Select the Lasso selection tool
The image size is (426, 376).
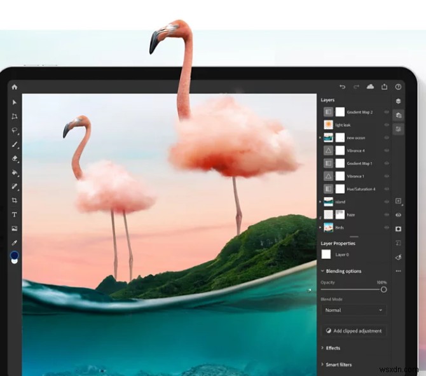pos(15,130)
